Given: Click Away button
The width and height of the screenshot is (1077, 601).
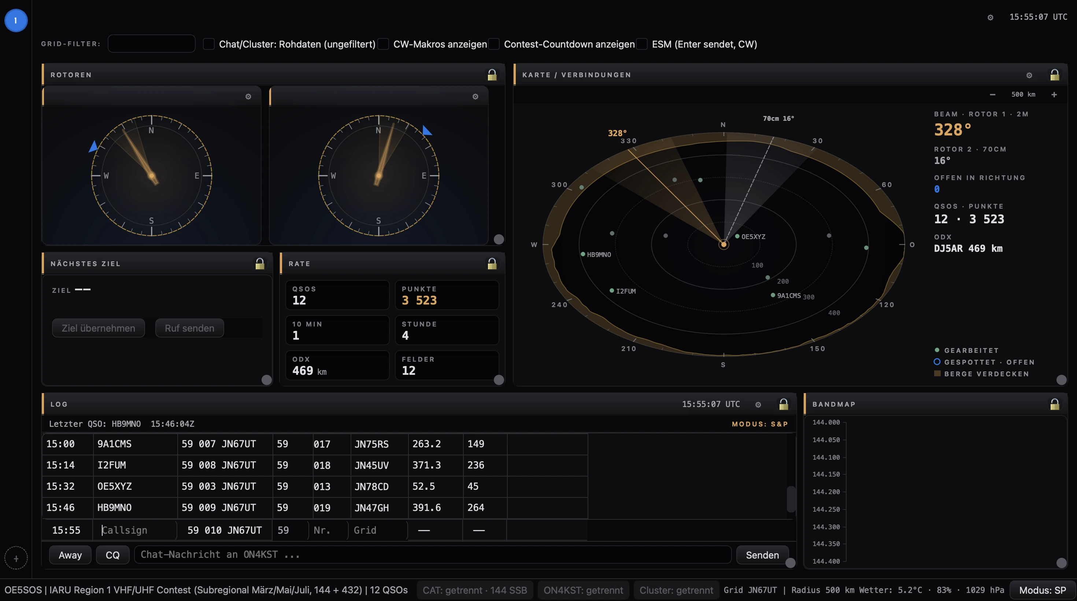Looking at the screenshot, I should (70, 555).
